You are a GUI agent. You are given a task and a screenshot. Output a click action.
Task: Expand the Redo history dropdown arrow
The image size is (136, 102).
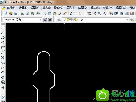(84, 13)
